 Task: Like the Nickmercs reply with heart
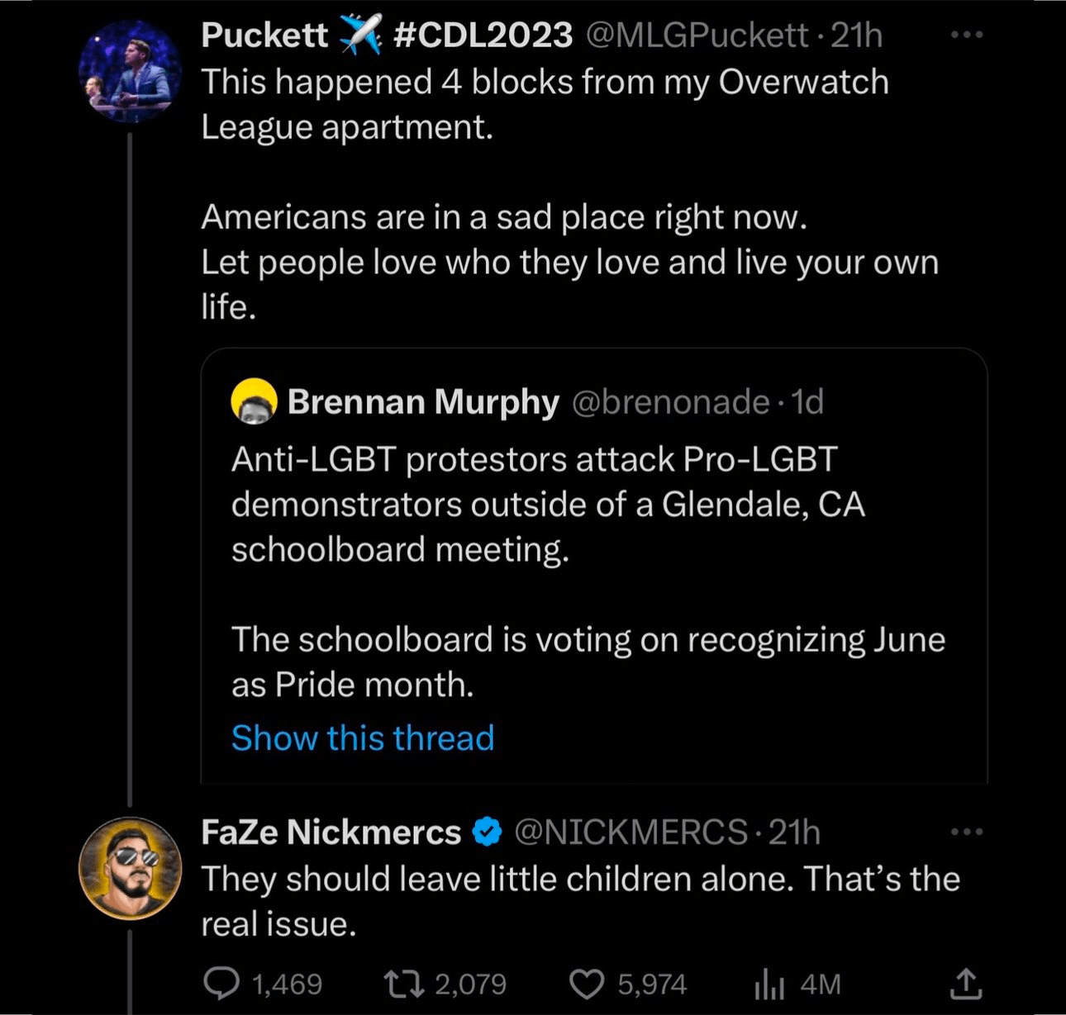[587, 984]
